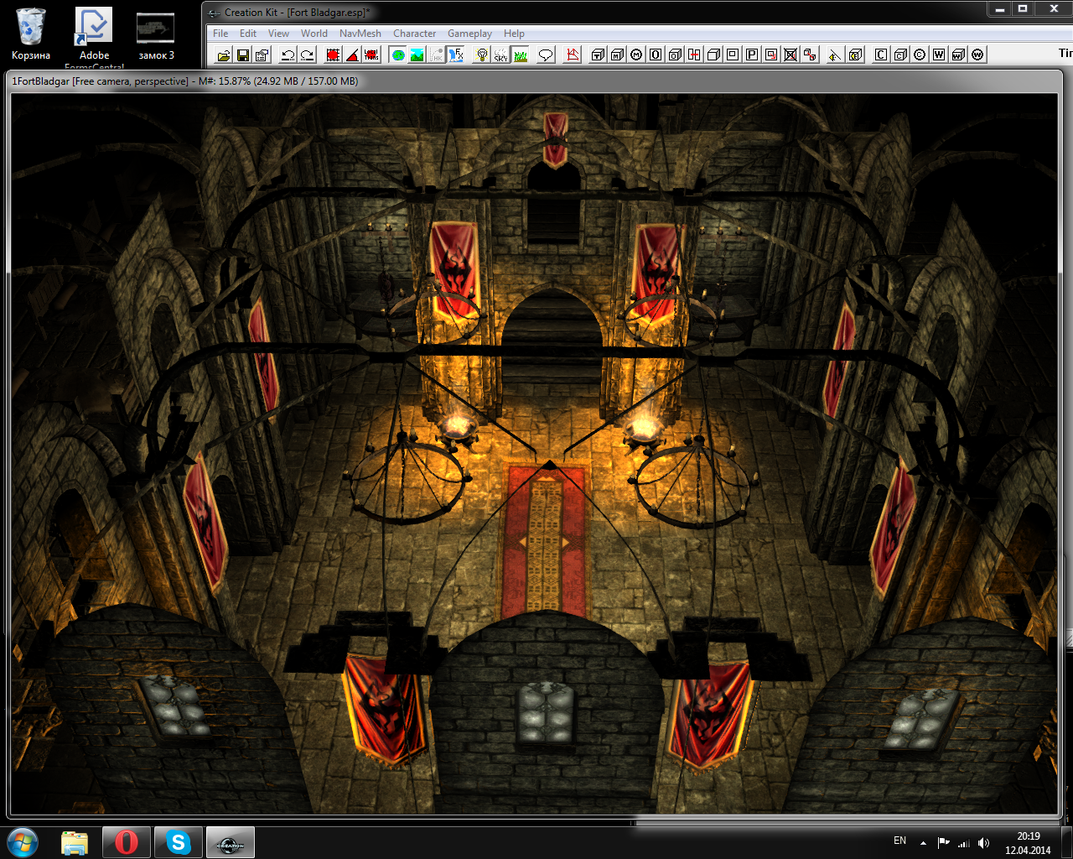Click the light cone toolbar icon
Viewport: 1073px width, 859px height.
point(835,55)
